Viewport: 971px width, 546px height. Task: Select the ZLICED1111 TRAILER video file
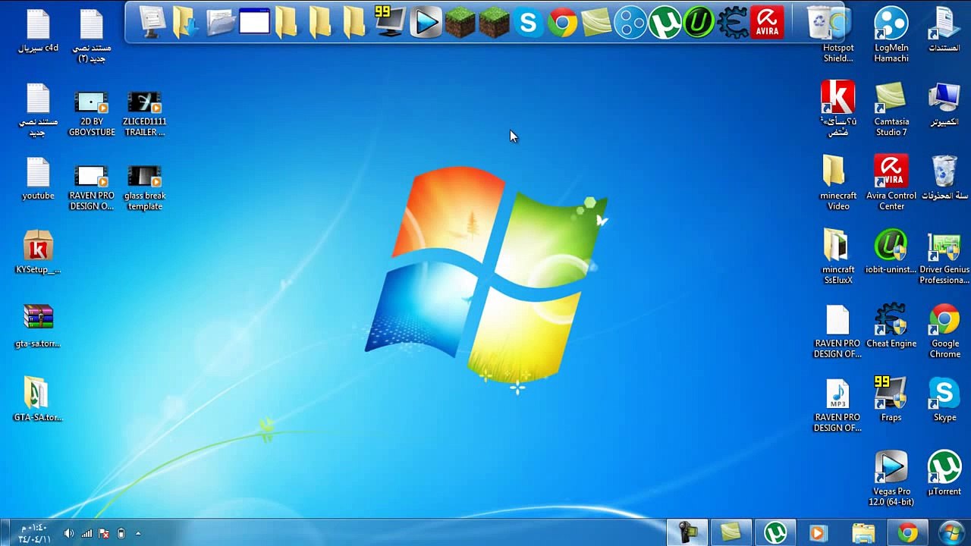tap(145, 114)
